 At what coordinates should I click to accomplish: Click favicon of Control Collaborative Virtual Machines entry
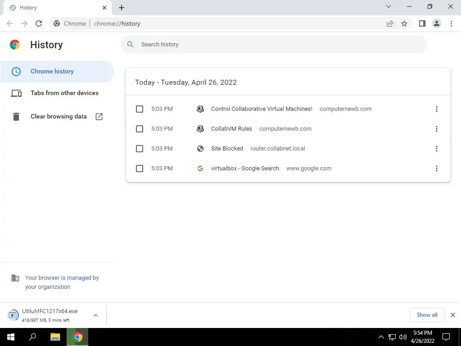tap(200, 109)
